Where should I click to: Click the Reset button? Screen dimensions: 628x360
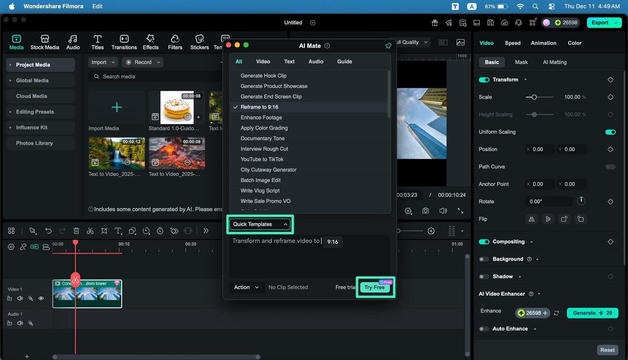(608, 350)
